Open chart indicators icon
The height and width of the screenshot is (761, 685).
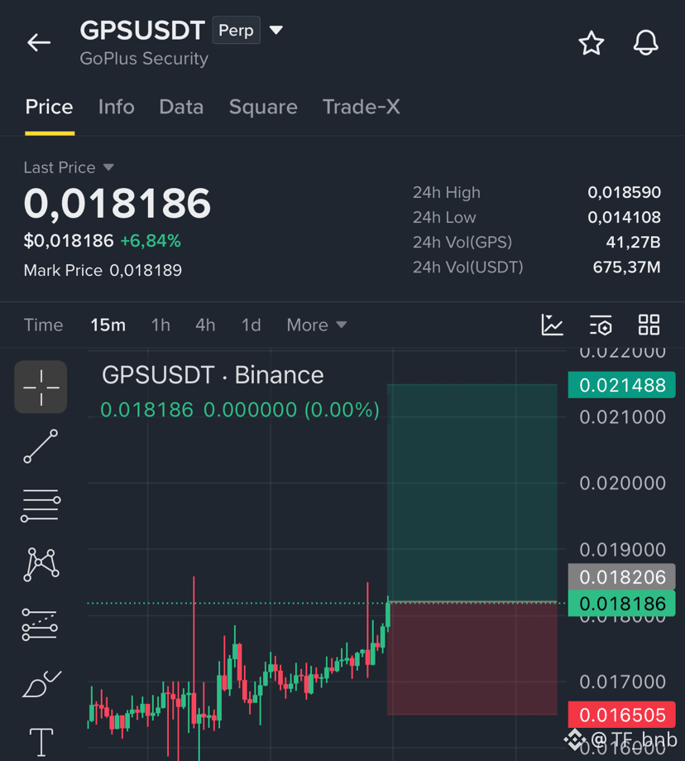pos(552,325)
